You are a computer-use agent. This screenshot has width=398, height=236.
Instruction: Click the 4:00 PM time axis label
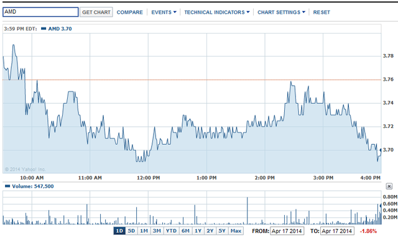[371, 178]
